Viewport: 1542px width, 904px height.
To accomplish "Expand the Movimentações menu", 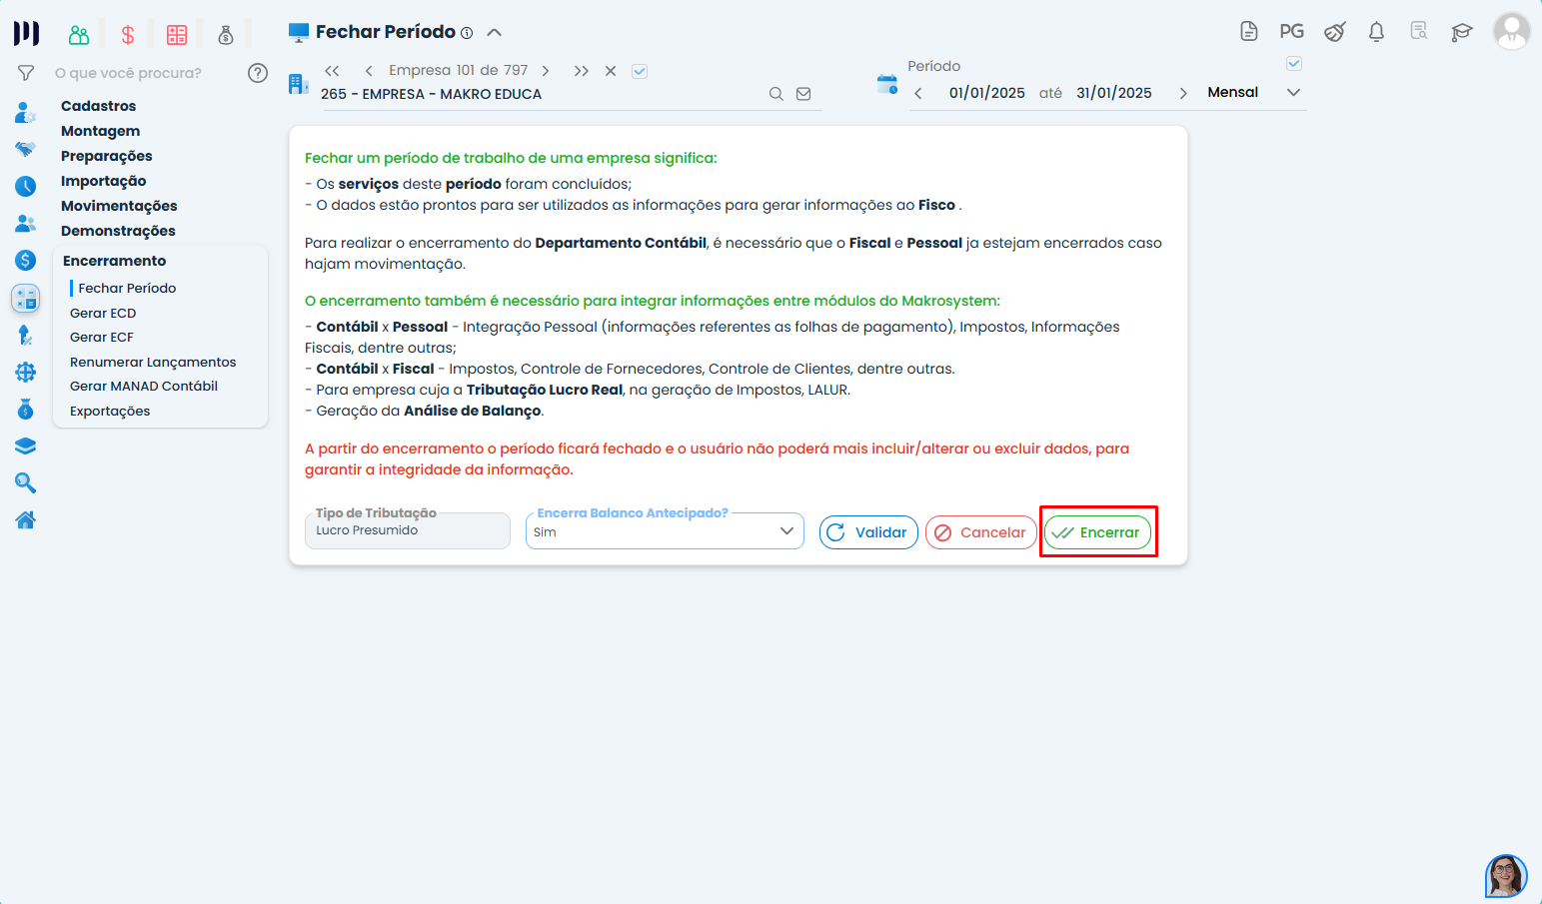I will pos(119,206).
